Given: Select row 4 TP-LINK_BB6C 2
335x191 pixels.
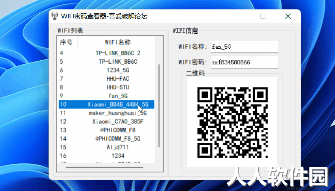Looking at the screenshot, I should (106, 53).
